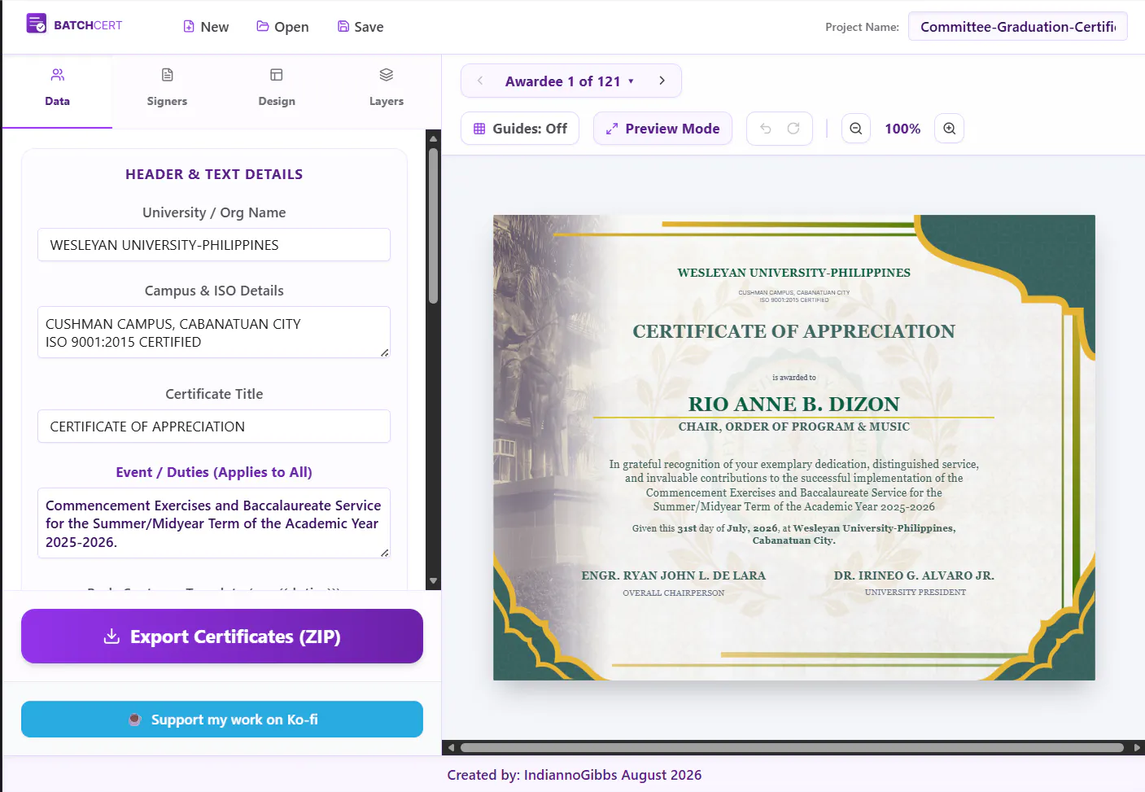
Task: Switch to the Signers tab
Action: (x=167, y=90)
